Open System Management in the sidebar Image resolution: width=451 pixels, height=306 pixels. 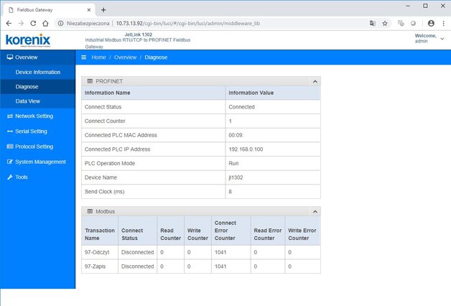tap(39, 162)
